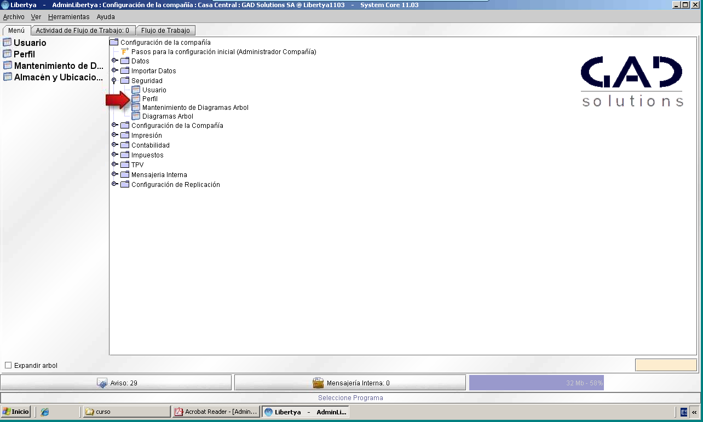This screenshot has width=703, height=422.
Task: Collapse the Seguridad folder node
Action: (114, 80)
